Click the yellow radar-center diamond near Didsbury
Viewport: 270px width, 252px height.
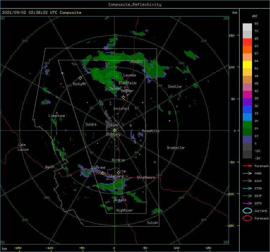point(115,130)
